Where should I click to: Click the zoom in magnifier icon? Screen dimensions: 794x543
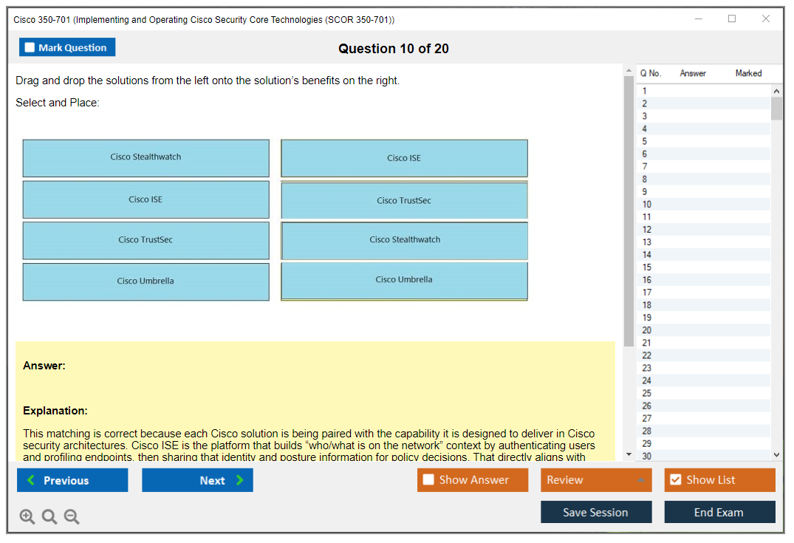click(x=27, y=517)
